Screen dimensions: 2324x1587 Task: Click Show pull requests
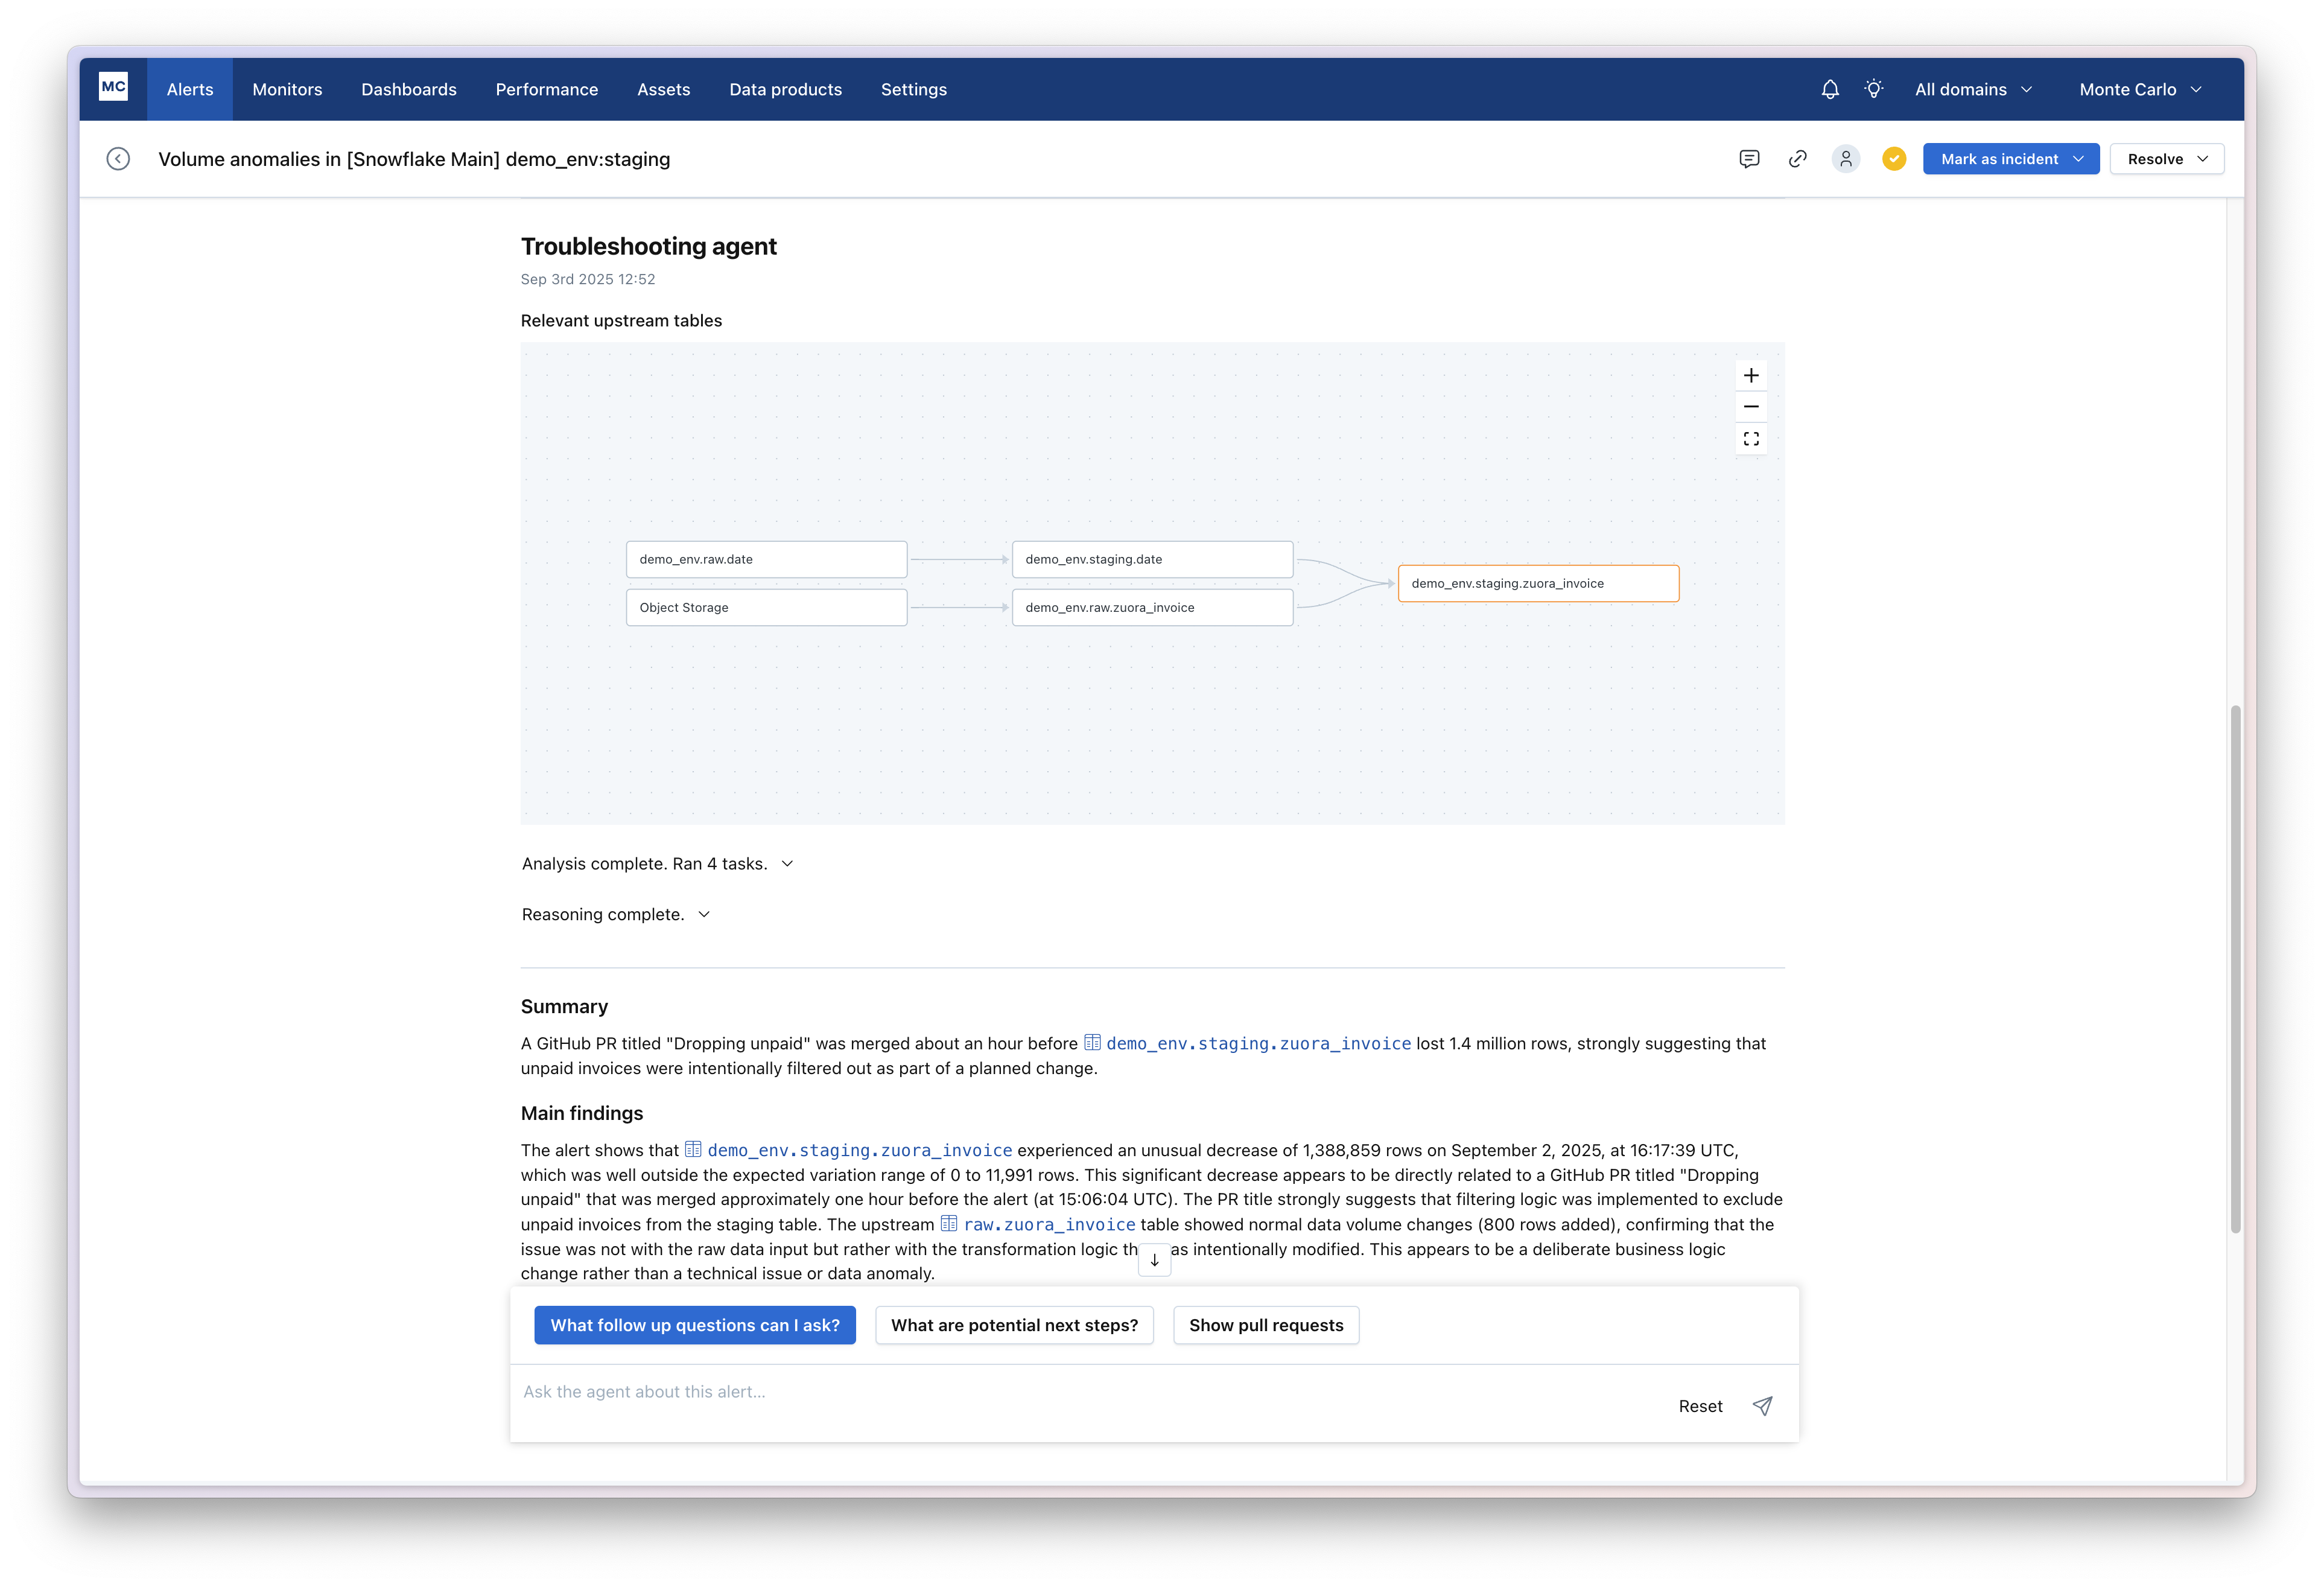[1265, 1324]
